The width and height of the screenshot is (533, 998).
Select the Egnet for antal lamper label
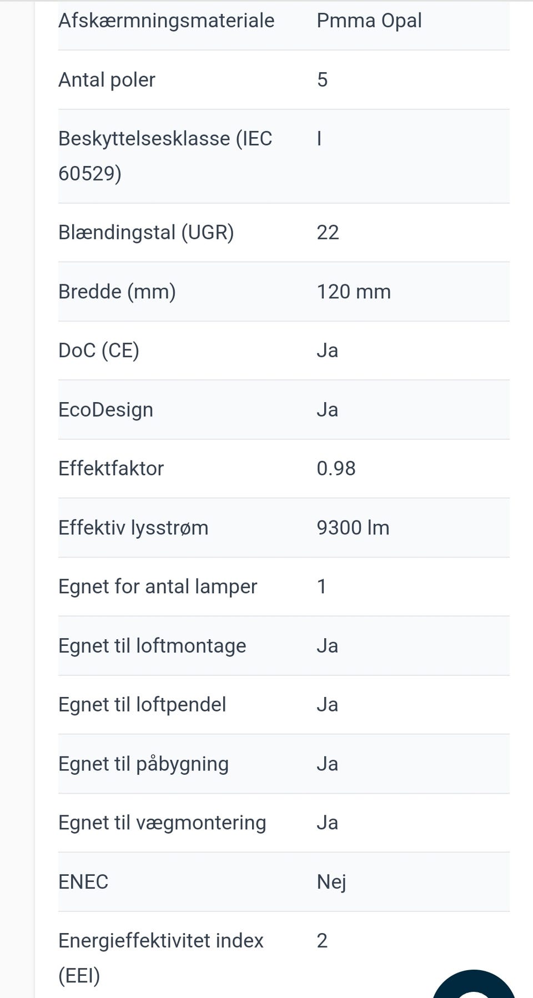(158, 586)
